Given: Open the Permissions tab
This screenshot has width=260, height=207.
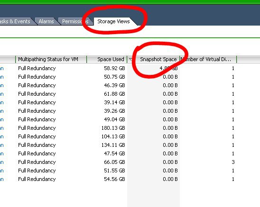Looking at the screenshot, I should [75, 21].
